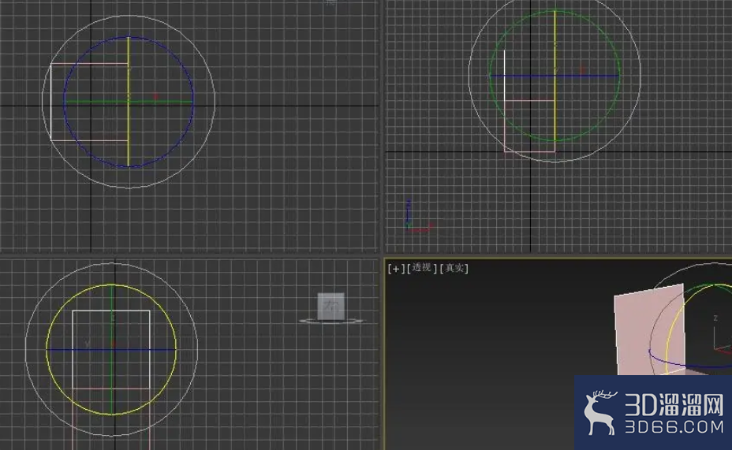The height and width of the screenshot is (450, 732).
Task: Click the ViewCube compass ring under the cube
Action: pyautogui.click(x=331, y=321)
